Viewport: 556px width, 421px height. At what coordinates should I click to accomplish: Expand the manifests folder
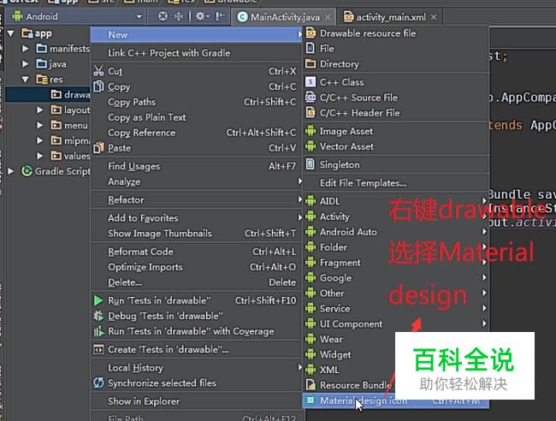click(25, 48)
